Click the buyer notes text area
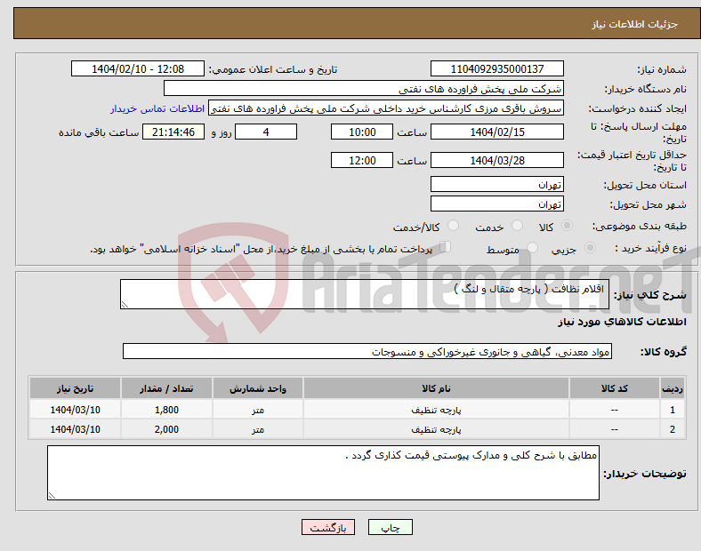The width and height of the screenshot is (701, 551). (323, 473)
